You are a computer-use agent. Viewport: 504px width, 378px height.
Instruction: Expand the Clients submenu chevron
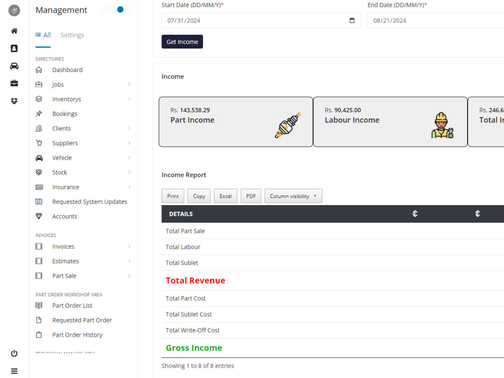pos(130,128)
